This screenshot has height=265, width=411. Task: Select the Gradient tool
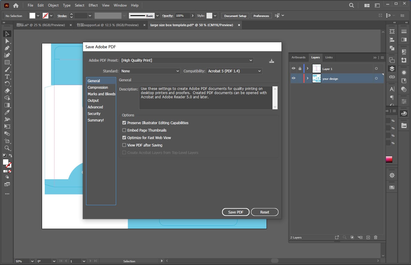[x=7, y=105]
